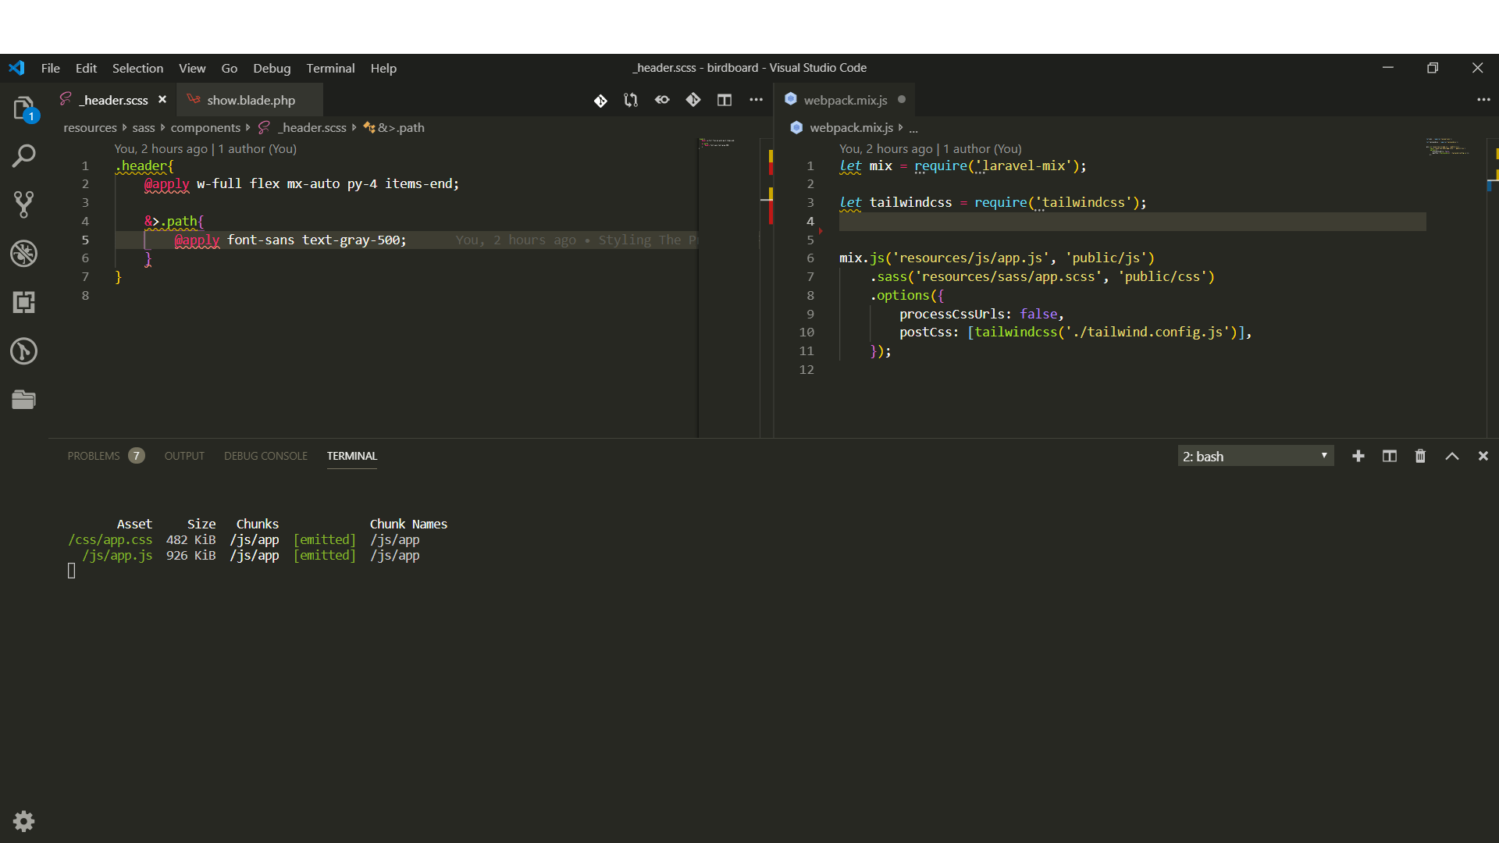Split the editor using the split icon
This screenshot has width=1499, height=843.
725,100
